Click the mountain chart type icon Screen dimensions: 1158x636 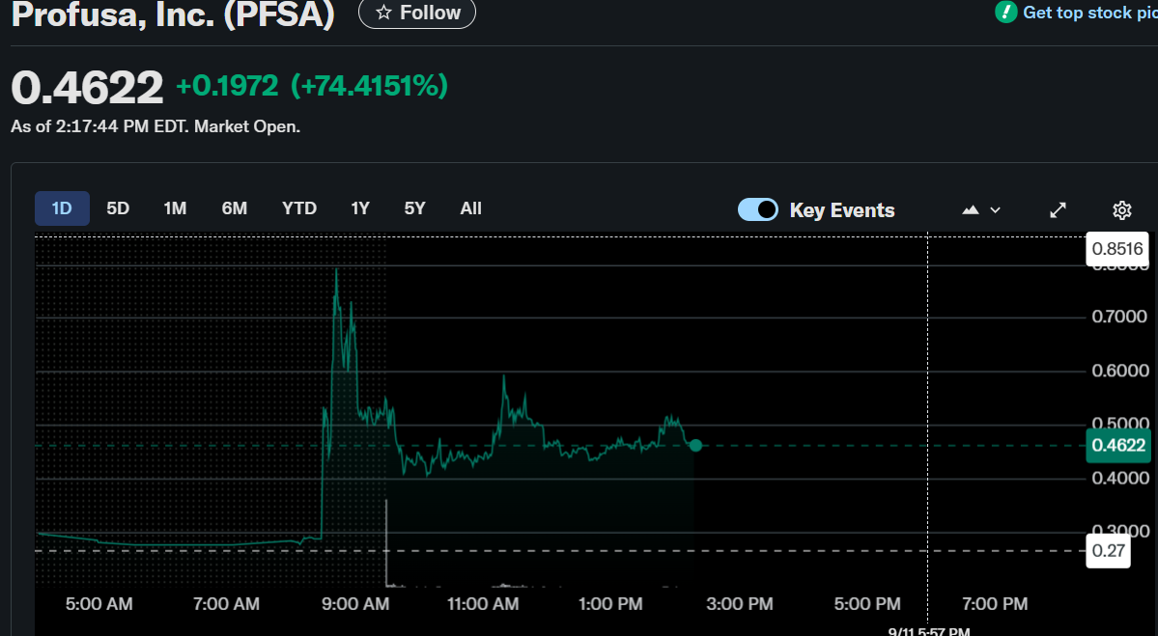(x=971, y=210)
